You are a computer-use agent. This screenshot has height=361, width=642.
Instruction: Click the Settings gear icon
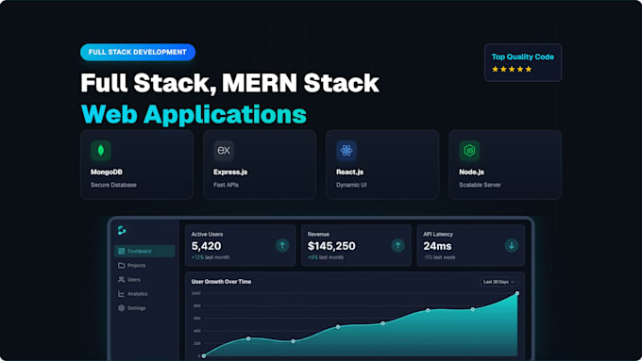121,308
